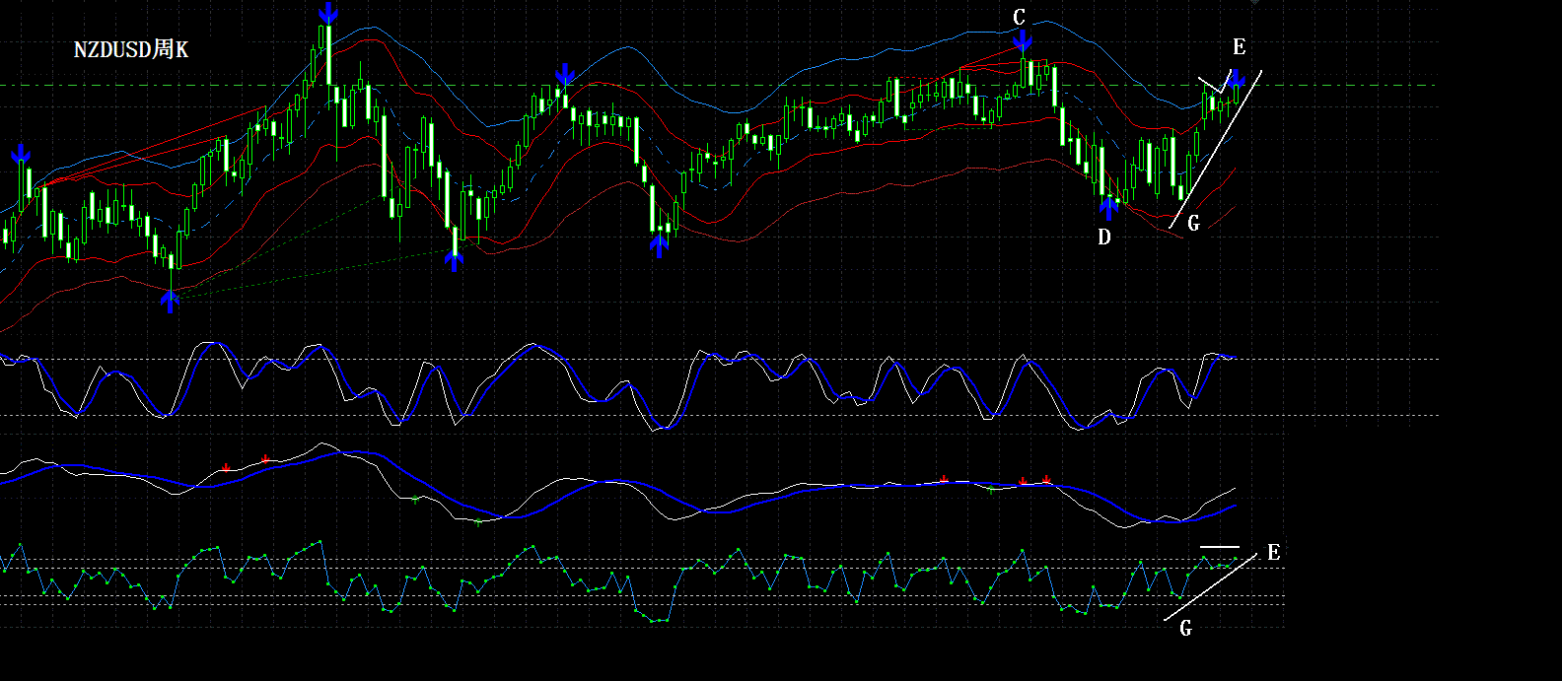Select the E label in the bottom oscillator panel

[1273, 553]
